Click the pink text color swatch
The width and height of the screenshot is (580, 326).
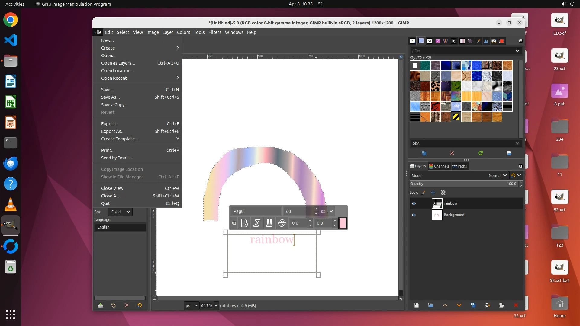point(342,223)
